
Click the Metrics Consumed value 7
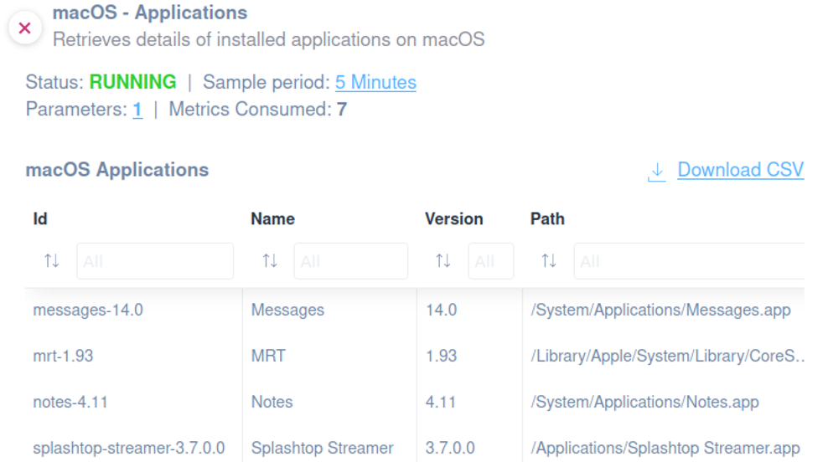coord(342,110)
